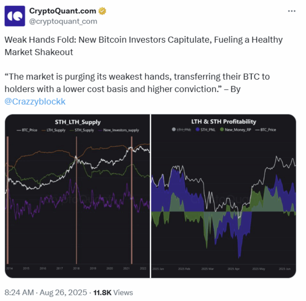Click the blue STH_PNL legend color dot
Image resolution: width=306 pixels, height=301 pixels.
coord(198,130)
